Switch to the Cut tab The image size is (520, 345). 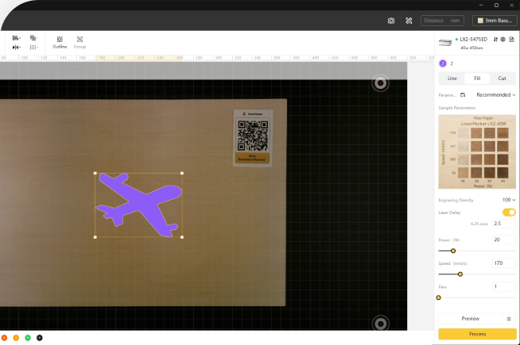click(x=502, y=79)
